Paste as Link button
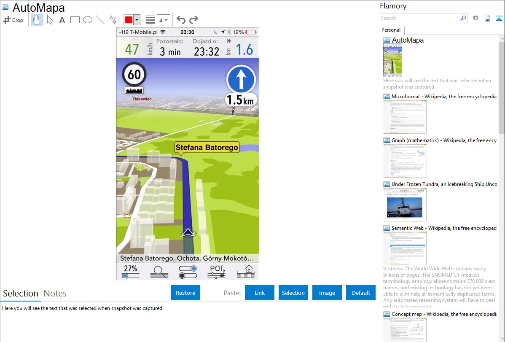505x342 pixels. pyautogui.click(x=260, y=293)
